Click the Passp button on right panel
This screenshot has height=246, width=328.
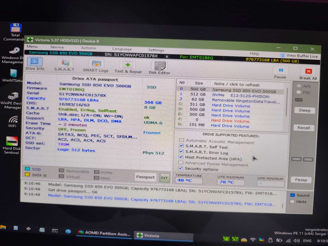[301, 180]
